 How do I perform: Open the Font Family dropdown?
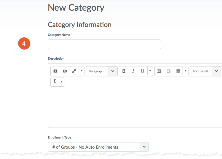coord(205,71)
